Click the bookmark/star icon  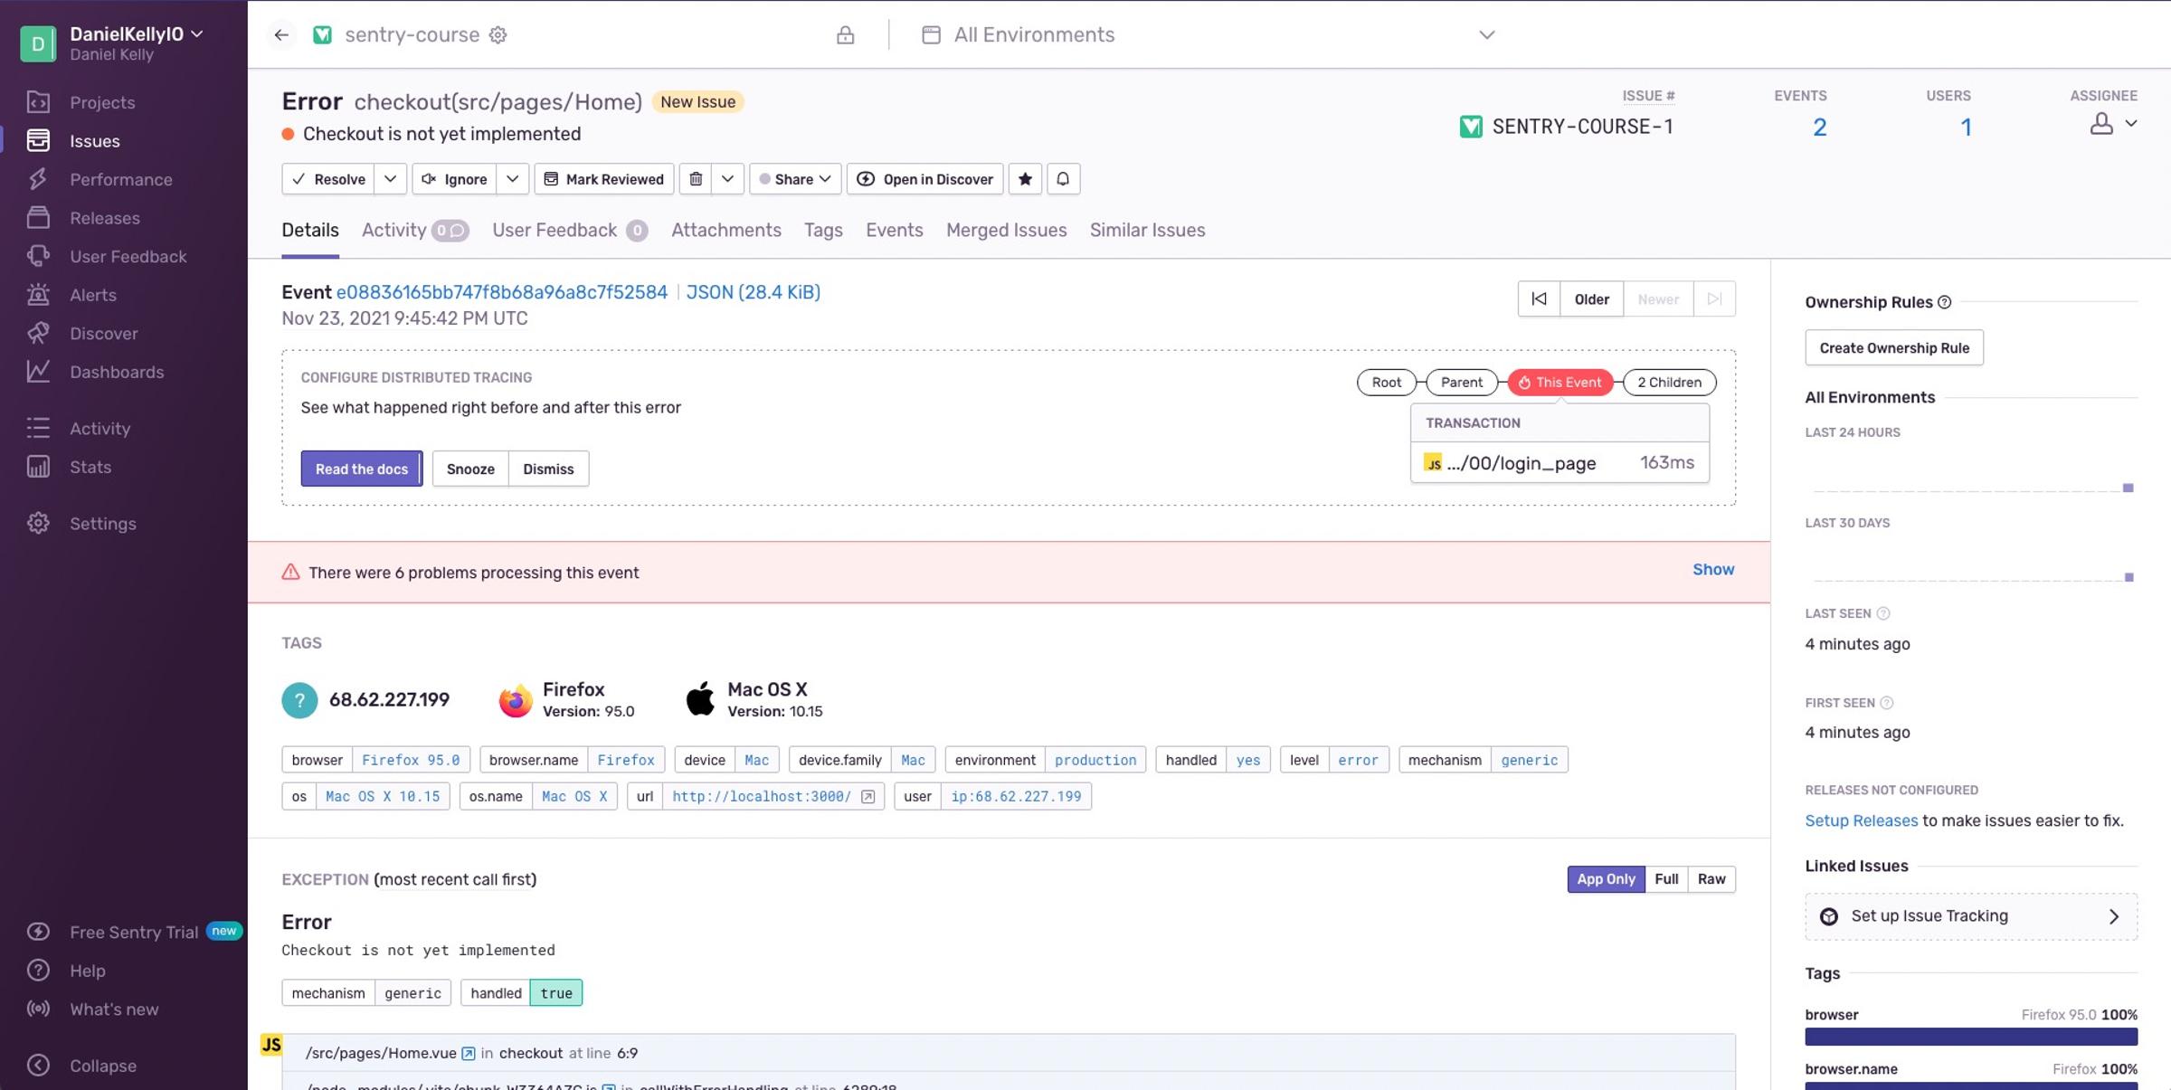pos(1026,178)
